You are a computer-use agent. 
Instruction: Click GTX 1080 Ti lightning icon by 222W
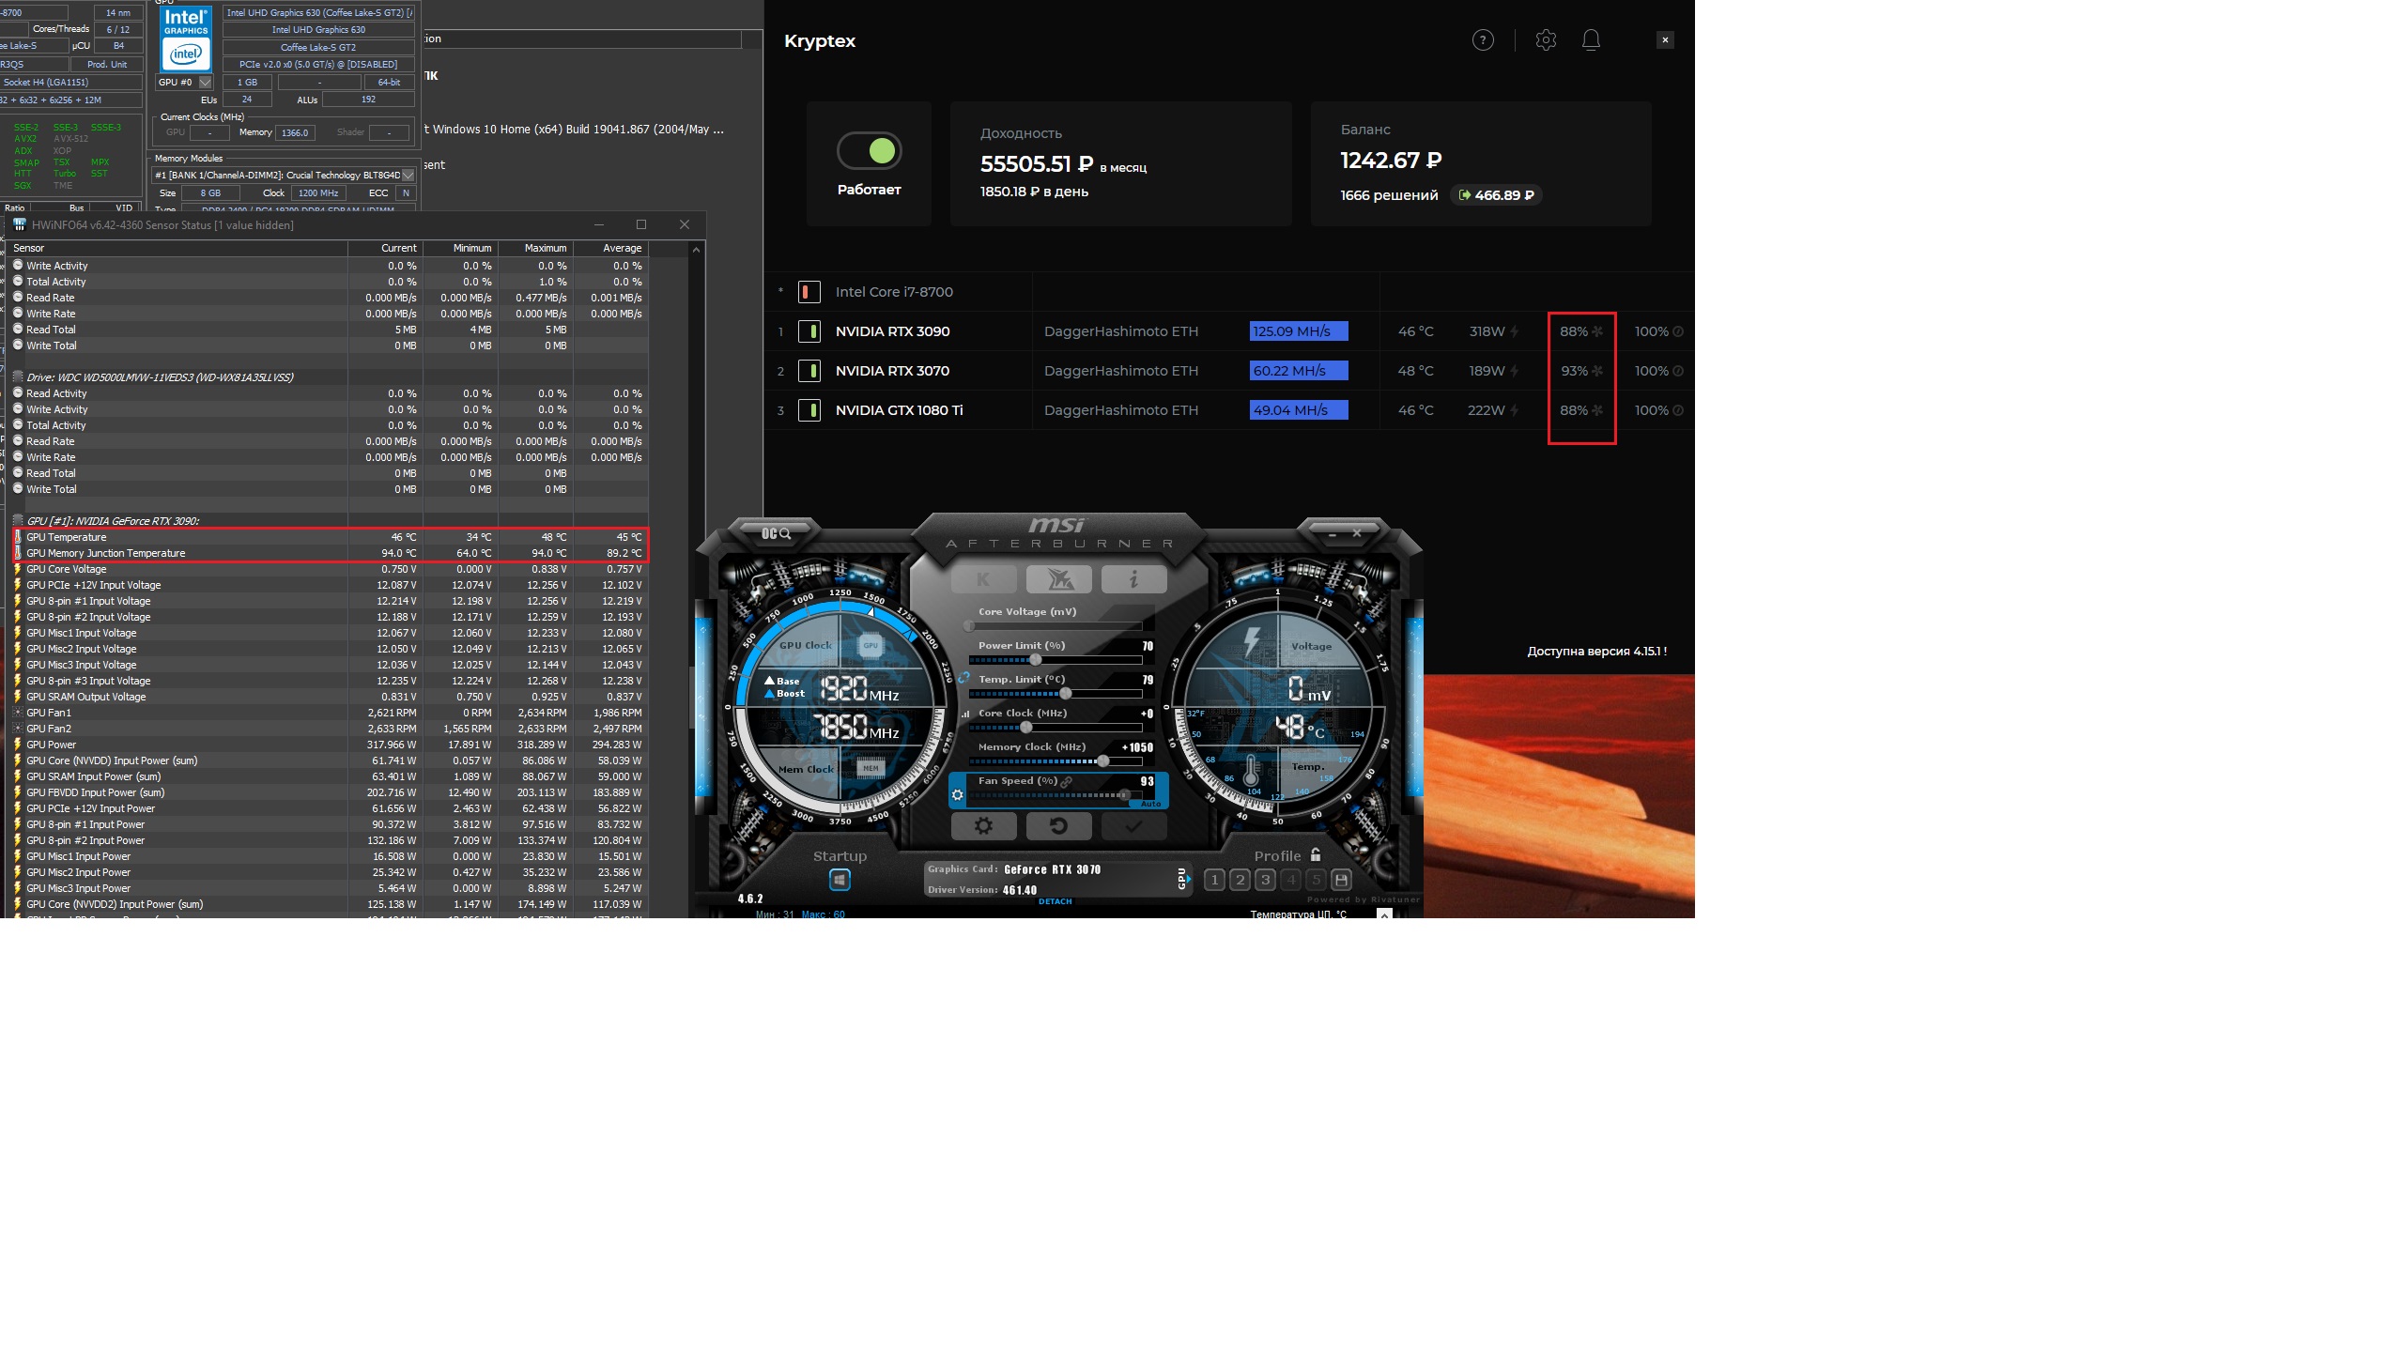(x=1514, y=410)
